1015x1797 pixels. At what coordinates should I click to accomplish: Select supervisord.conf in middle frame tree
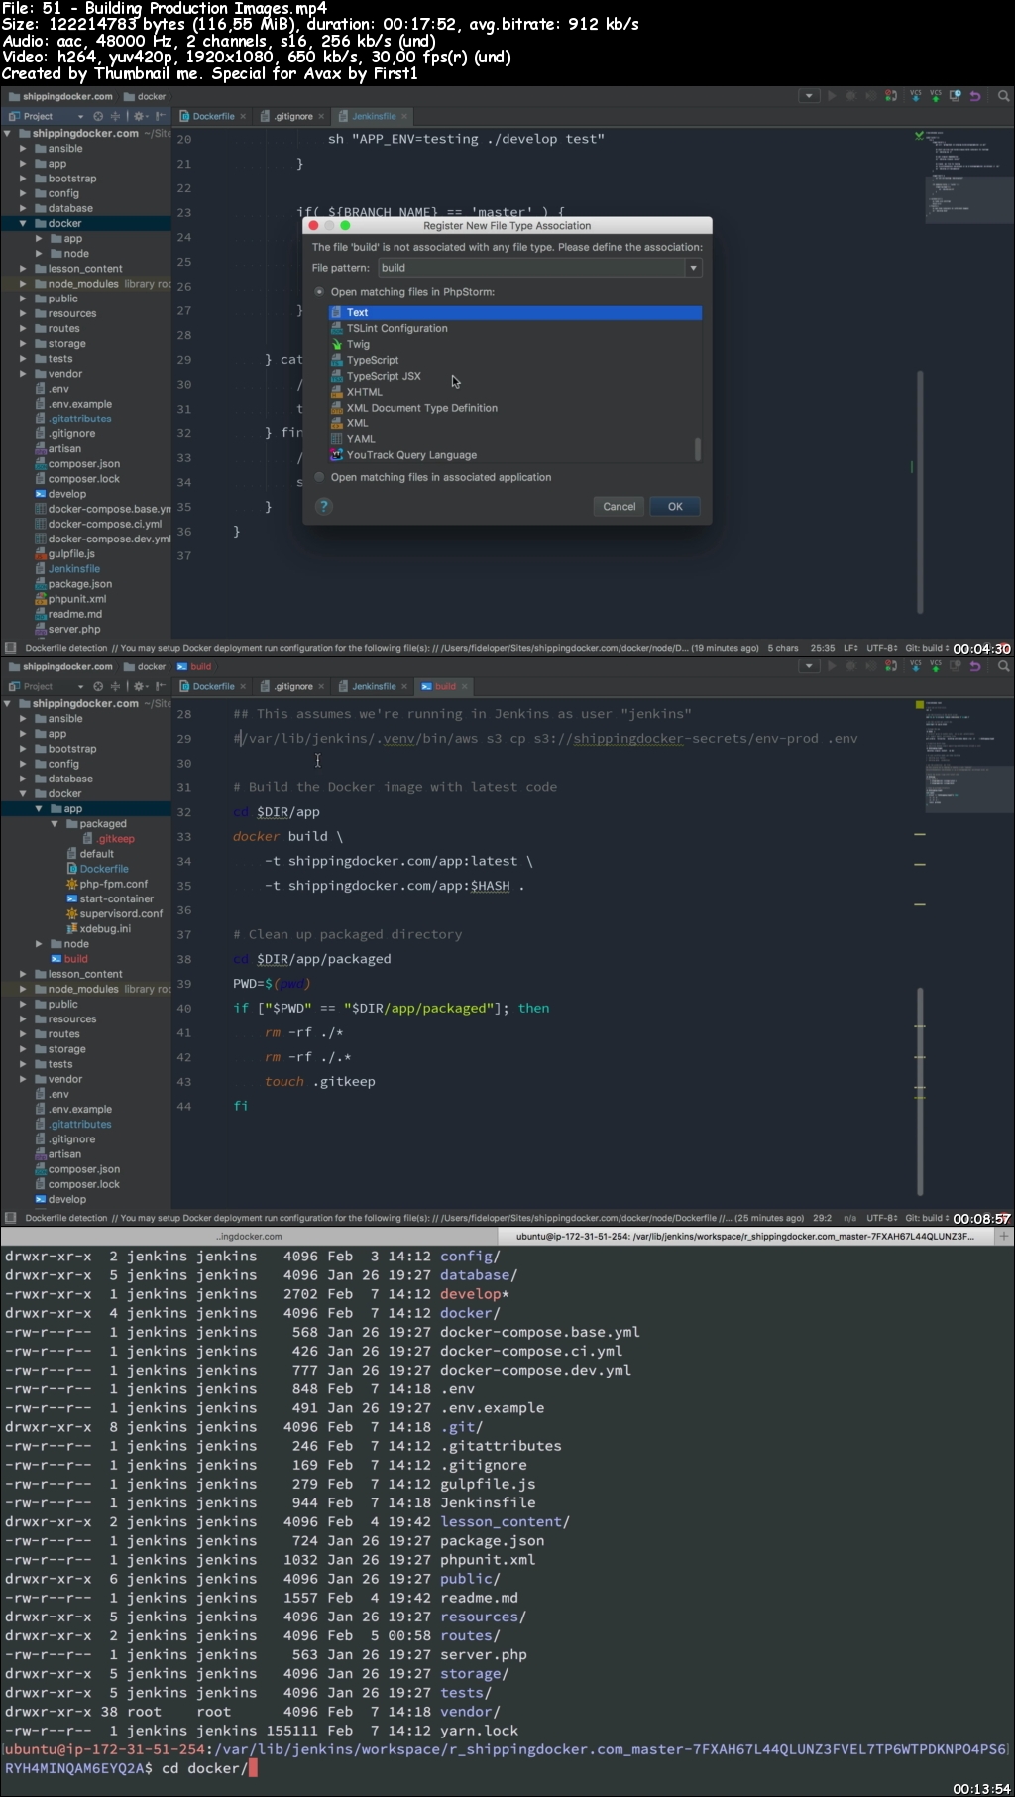[121, 914]
